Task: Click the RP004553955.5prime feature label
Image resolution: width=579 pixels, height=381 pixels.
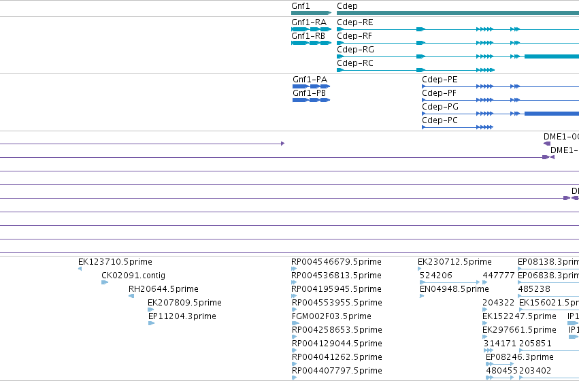Action: [x=337, y=303]
